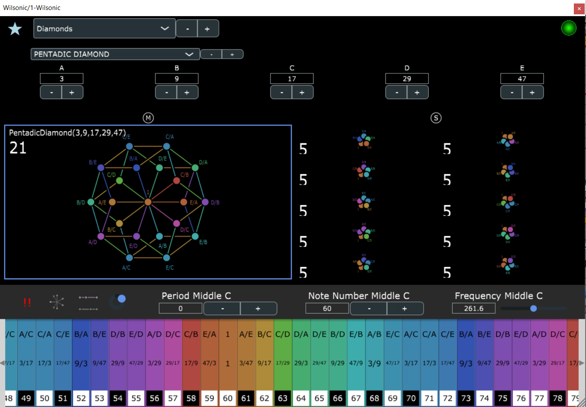Decrease Period Middle C
This screenshot has width=586, height=407.
point(222,308)
